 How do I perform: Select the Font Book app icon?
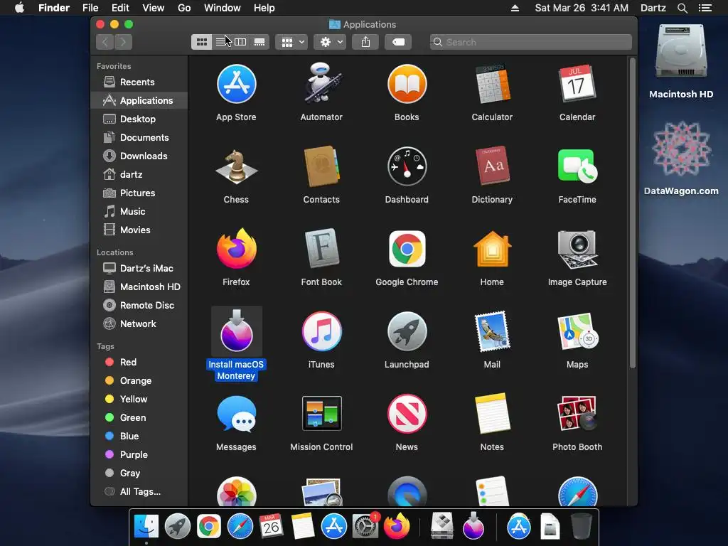321,249
